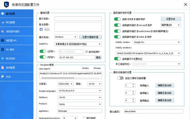Click the User-Agent horizontal scrollbar
190x119 pixels.
(x=71, y=78)
